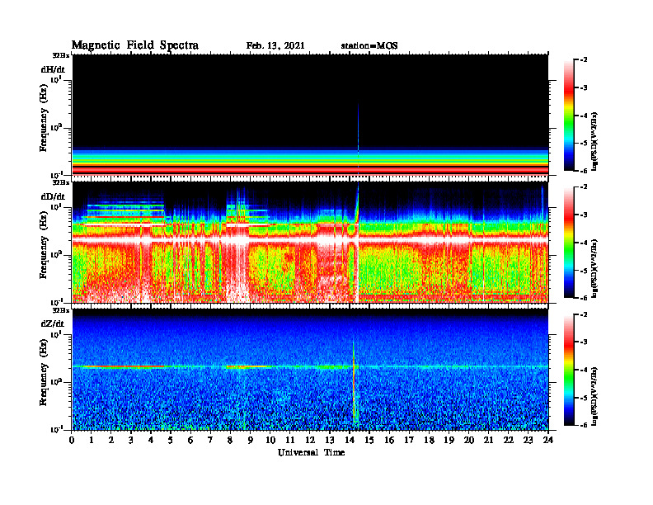The height and width of the screenshot is (505, 653).
Task: Click hour 3 on the Universal Time axis
Action: (131, 440)
